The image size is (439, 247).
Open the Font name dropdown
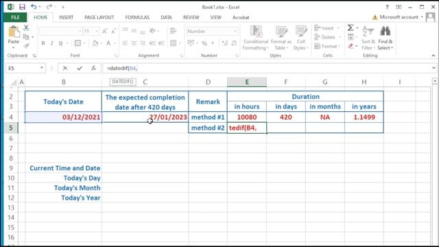[80, 31]
